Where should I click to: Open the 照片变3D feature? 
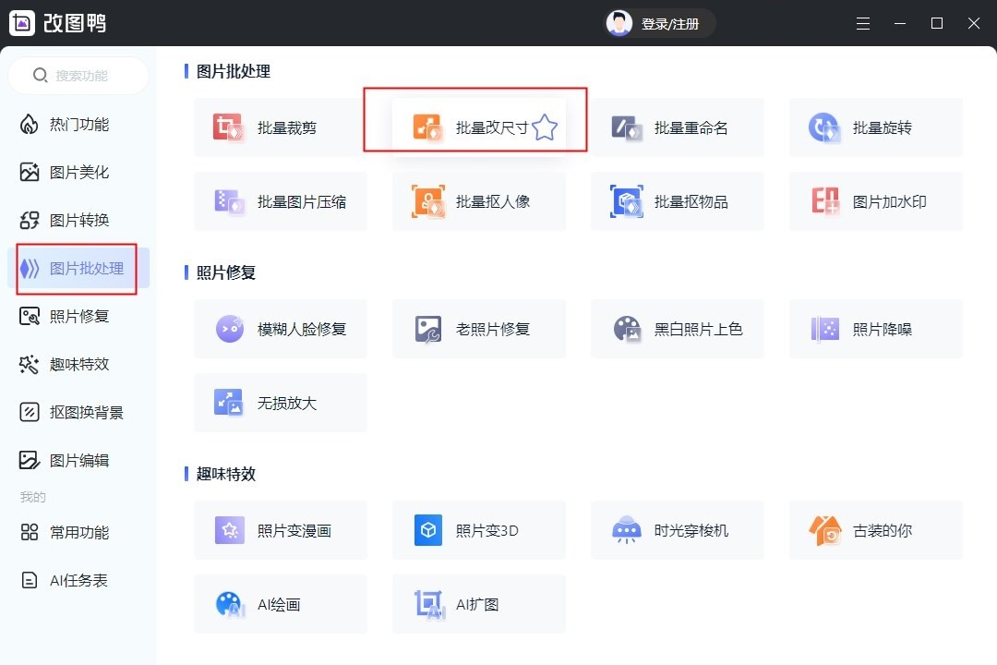pyautogui.click(x=478, y=529)
